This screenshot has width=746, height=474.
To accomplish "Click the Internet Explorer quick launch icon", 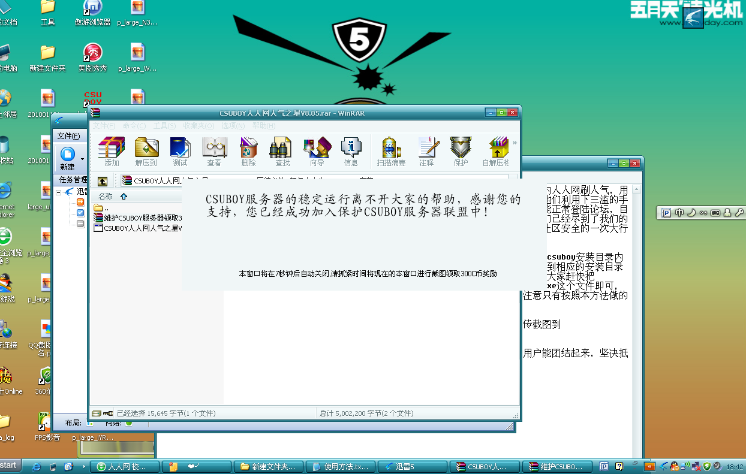I will click(x=37, y=466).
